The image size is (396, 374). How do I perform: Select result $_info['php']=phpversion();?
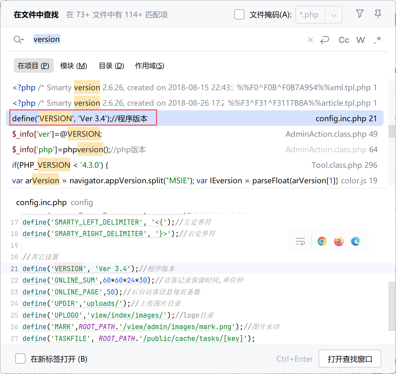tap(195, 150)
